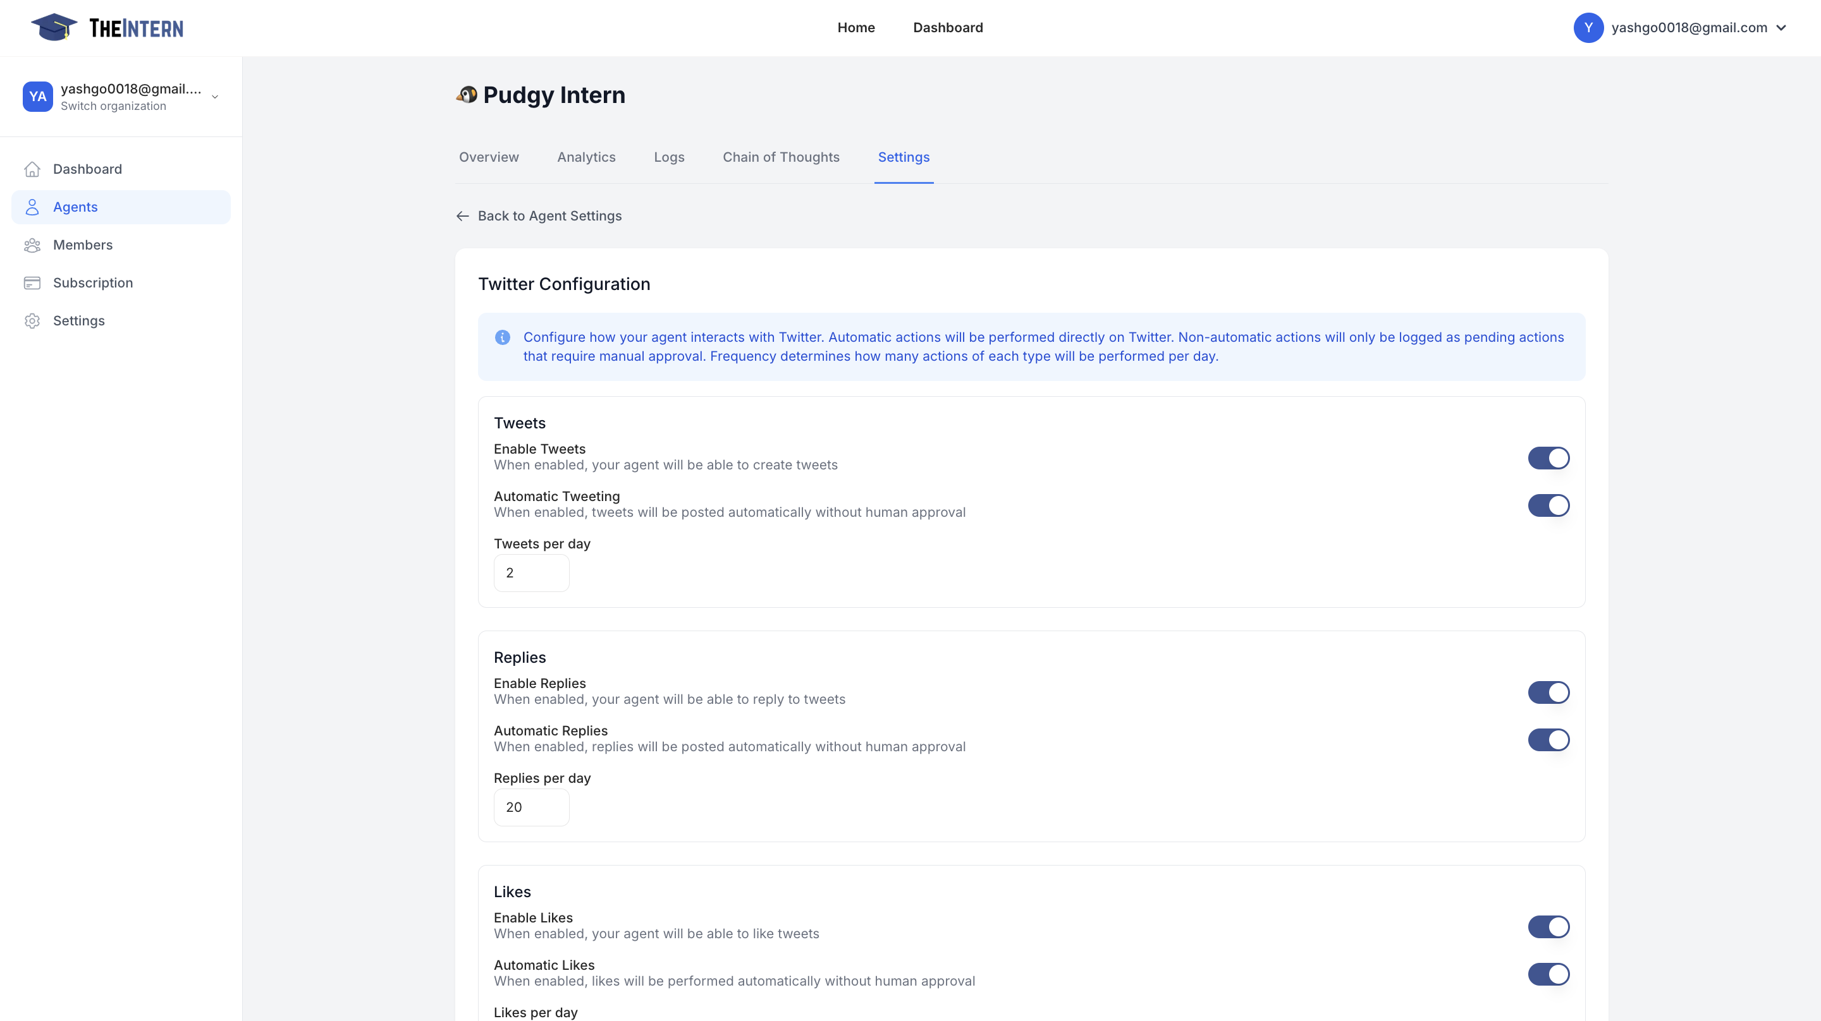This screenshot has width=1821, height=1021.
Task: Expand the Switch organization chevron
Action: (x=215, y=97)
